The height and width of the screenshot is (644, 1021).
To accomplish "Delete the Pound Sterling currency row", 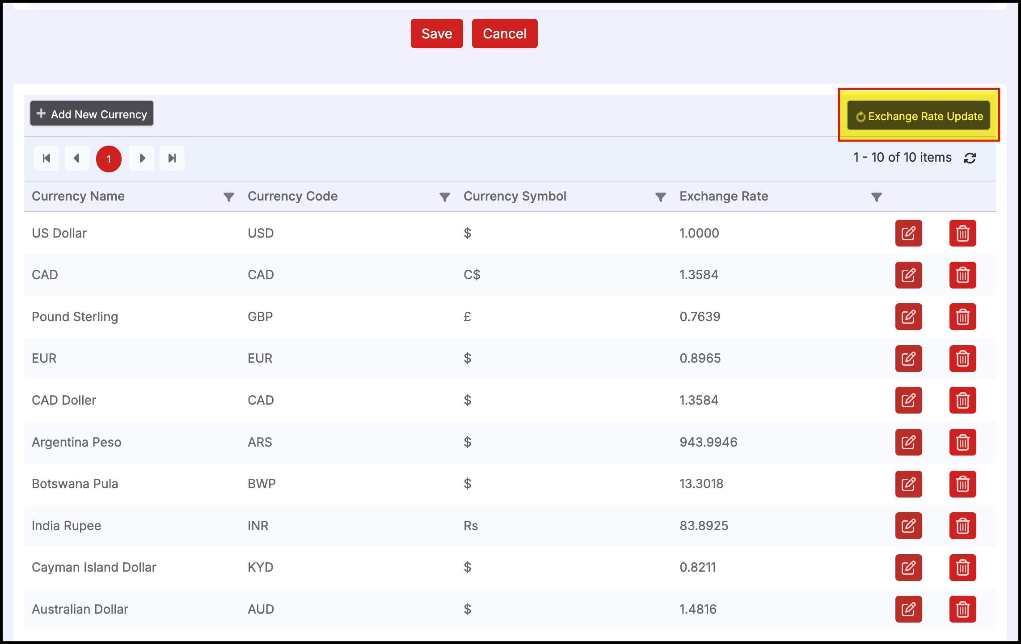I will click(962, 317).
